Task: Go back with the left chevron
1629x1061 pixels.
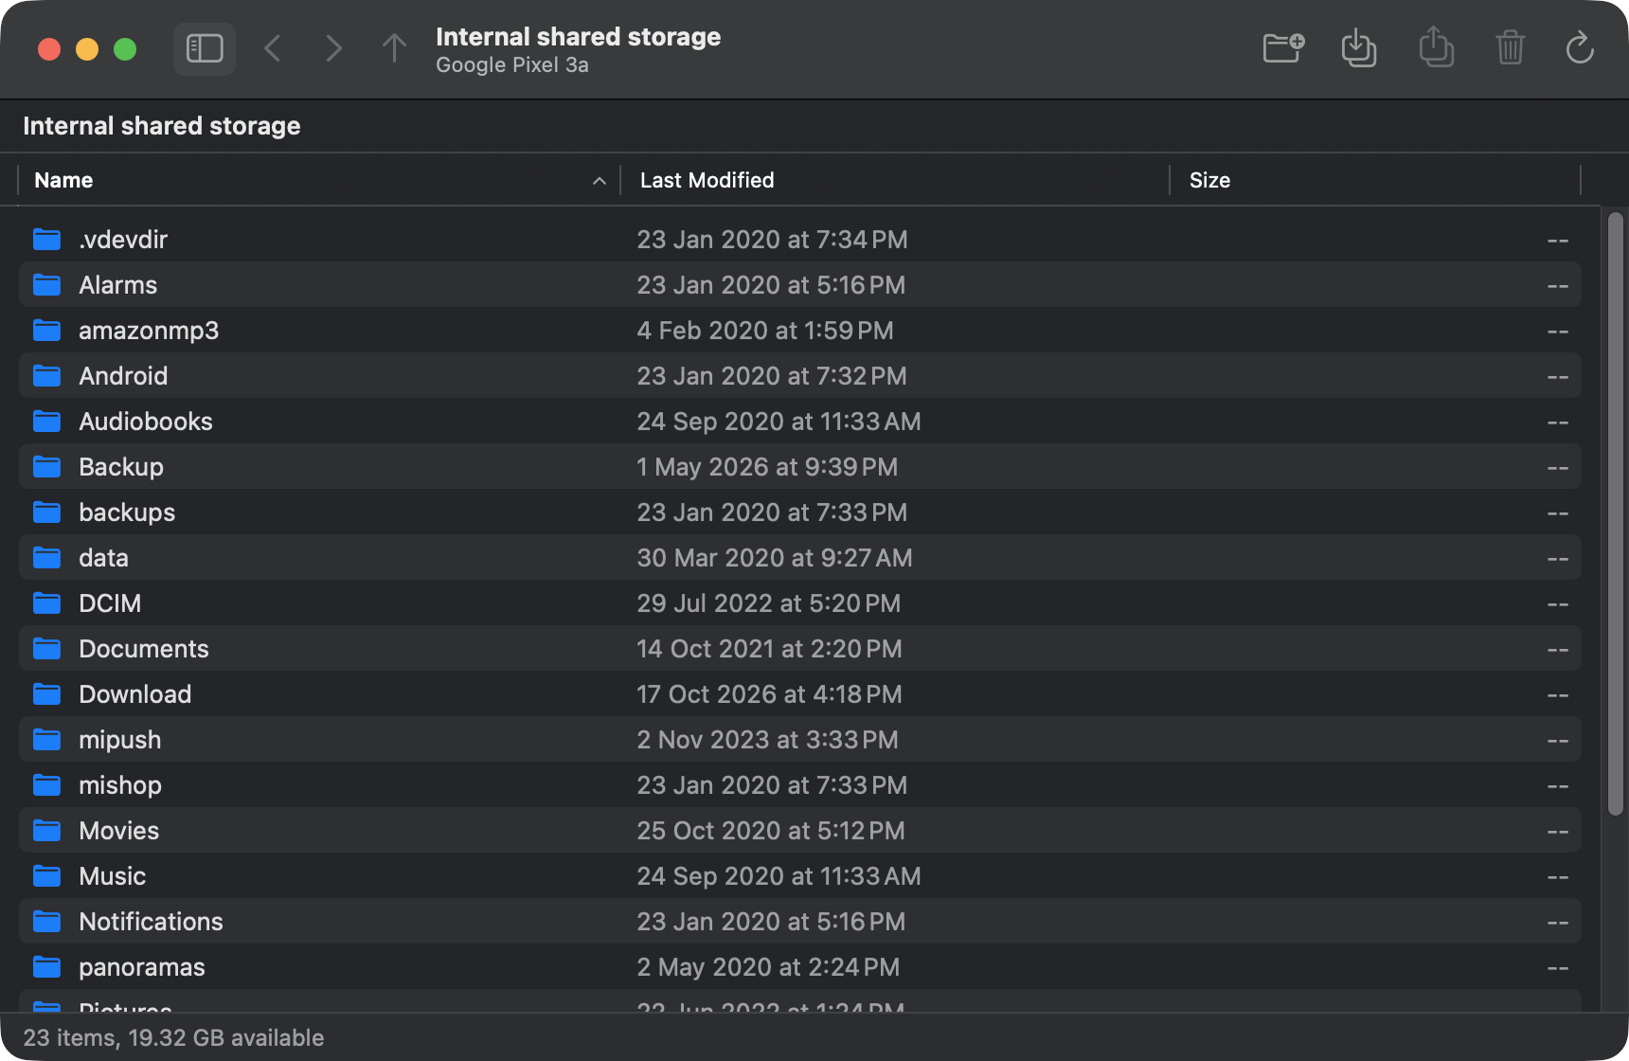Action: [x=273, y=48]
